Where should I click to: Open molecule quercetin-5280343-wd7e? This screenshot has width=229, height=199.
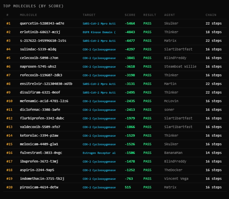(x=42, y=24)
